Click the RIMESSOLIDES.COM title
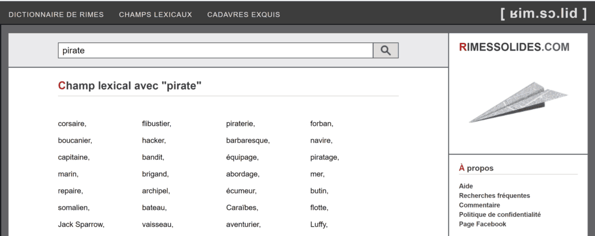595x236 pixels. click(514, 47)
